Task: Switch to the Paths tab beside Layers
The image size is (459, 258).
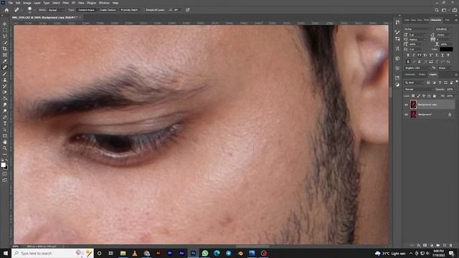Action: (422, 75)
